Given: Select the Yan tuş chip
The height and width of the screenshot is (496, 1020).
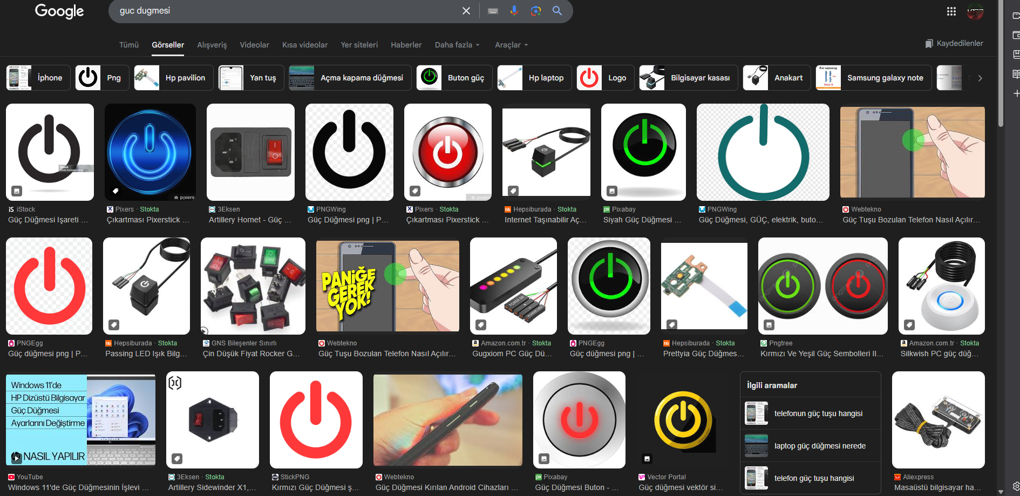Looking at the screenshot, I should [x=251, y=78].
